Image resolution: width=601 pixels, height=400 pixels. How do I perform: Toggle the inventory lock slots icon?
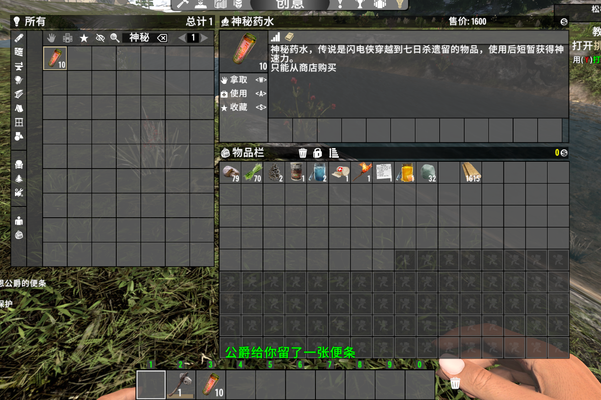tap(318, 153)
